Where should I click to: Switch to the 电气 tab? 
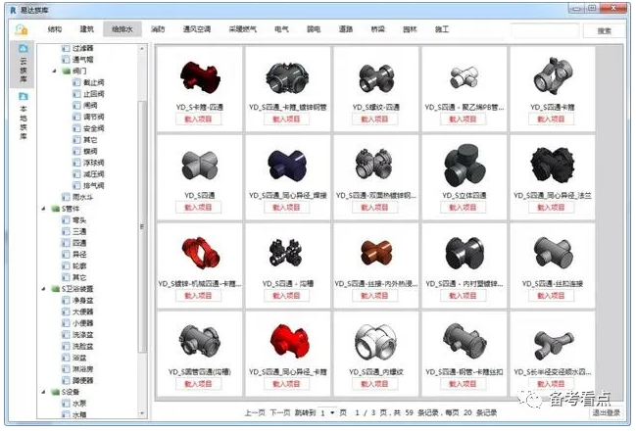coord(281,29)
